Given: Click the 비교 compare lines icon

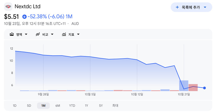Looking at the screenshot, I should [38, 34].
